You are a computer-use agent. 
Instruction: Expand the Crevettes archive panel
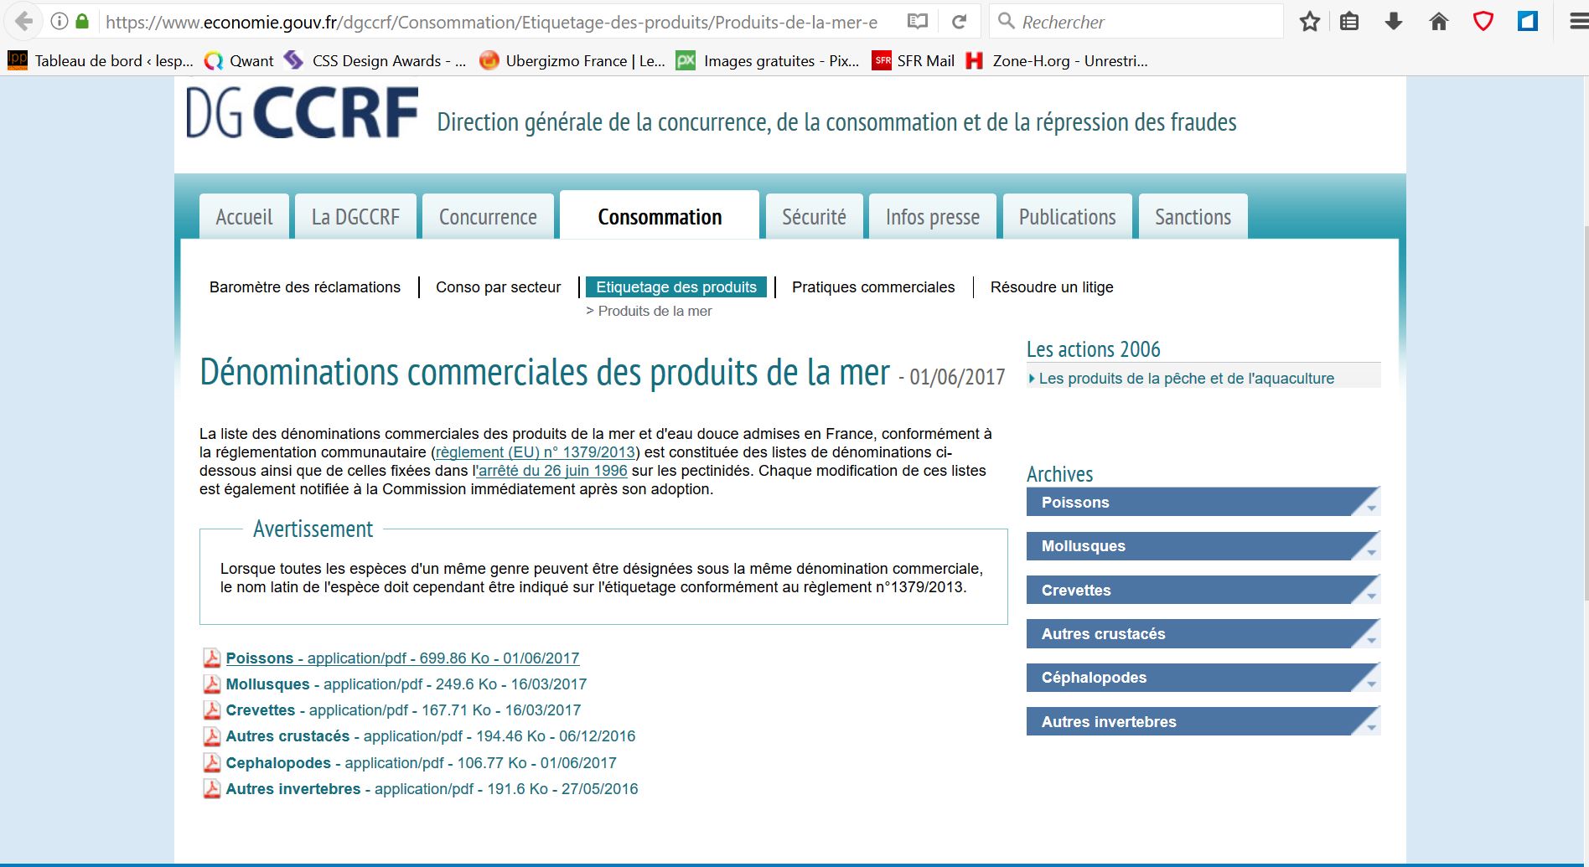point(1202,591)
